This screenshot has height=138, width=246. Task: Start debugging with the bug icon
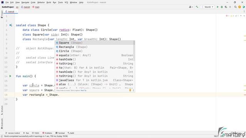222,7
